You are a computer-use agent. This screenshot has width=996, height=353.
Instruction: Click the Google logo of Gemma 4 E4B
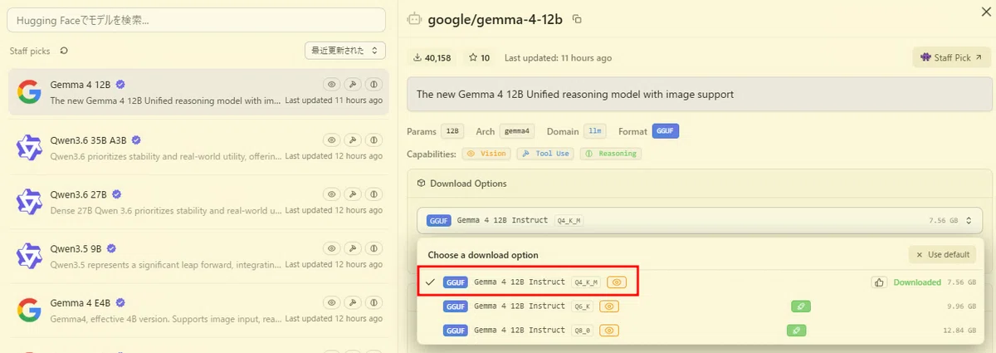click(x=29, y=310)
